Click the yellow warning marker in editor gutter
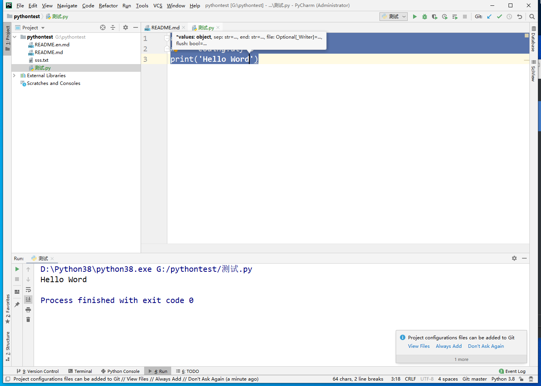This screenshot has width=541, height=386. [x=527, y=36]
